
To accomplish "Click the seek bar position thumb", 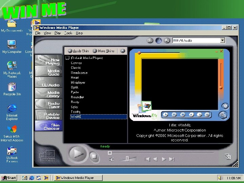I will click(x=110, y=153).
